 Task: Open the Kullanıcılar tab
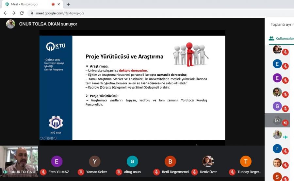(x=281, y=38)
